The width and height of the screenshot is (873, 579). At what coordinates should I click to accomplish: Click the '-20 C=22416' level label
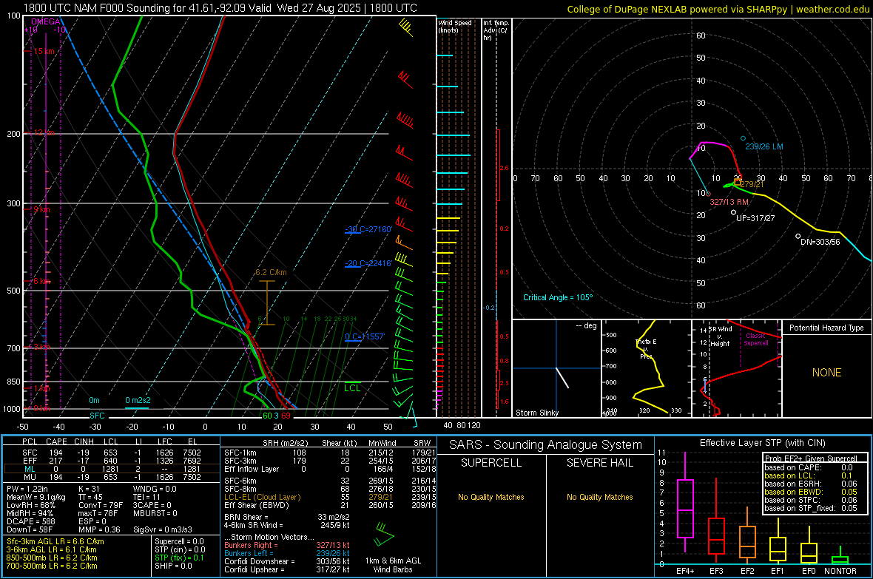pyautogui.click(x=368, y=263)
